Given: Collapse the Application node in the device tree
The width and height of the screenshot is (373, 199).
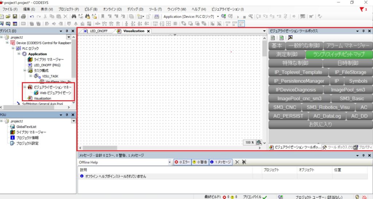Looking at the screenshot, I should 19,54.
